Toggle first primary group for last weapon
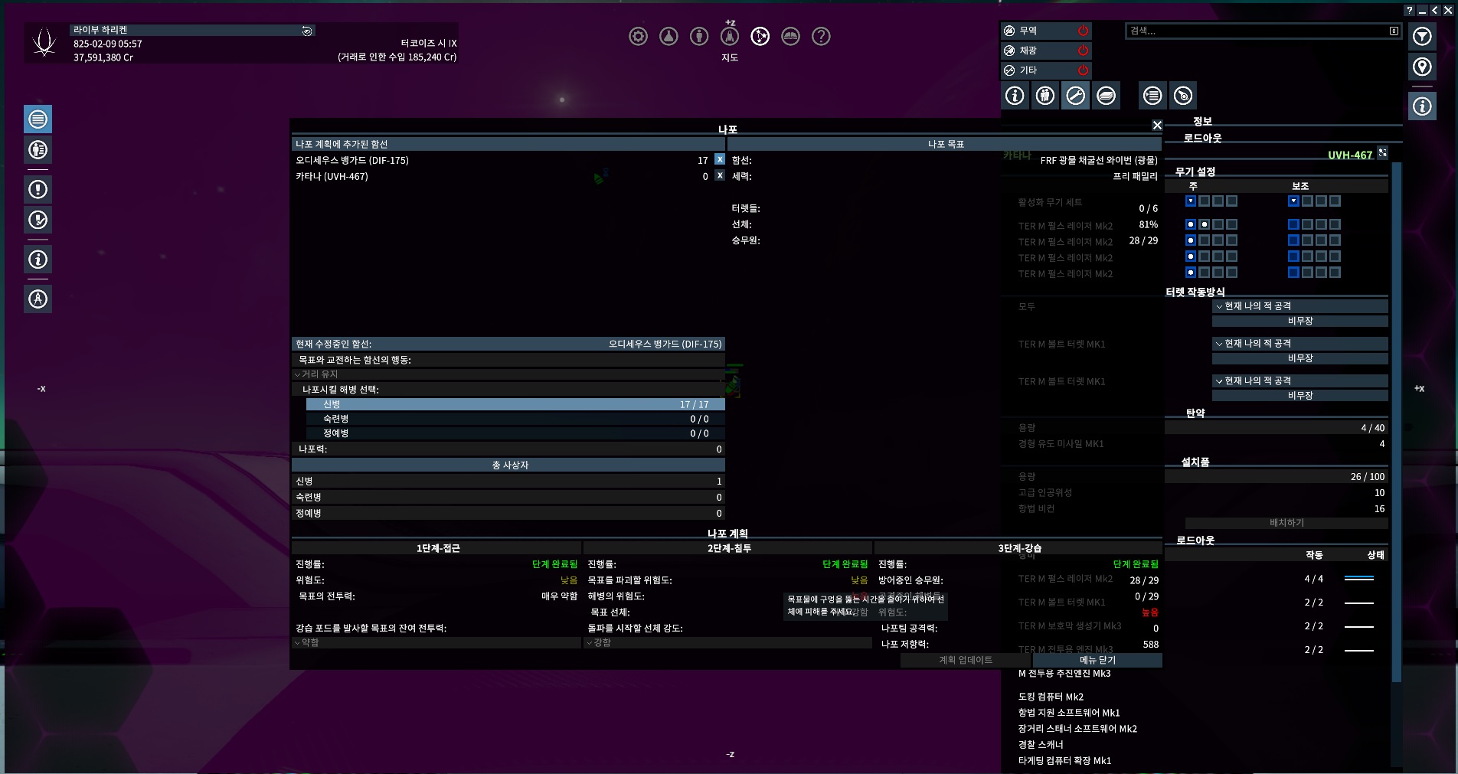Viewport: 1458px width, 774px height. (1191, 273)
